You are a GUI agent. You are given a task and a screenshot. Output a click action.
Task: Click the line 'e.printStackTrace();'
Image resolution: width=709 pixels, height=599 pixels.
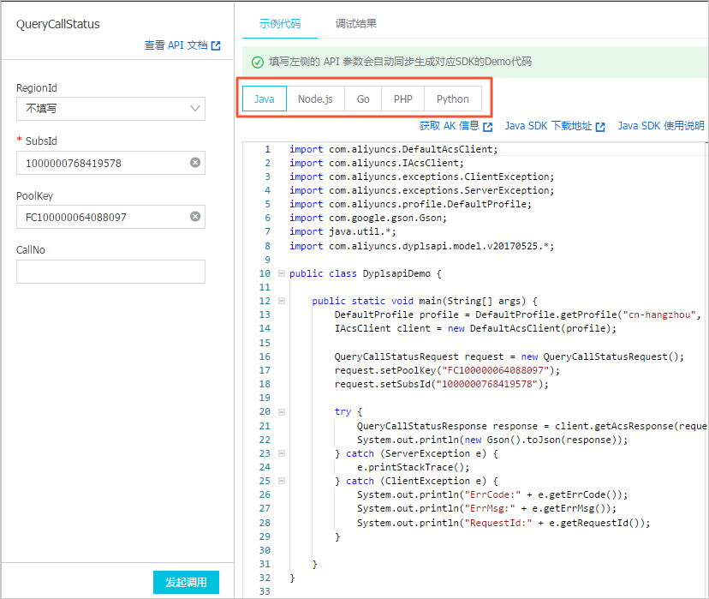[x=414, y=467]
